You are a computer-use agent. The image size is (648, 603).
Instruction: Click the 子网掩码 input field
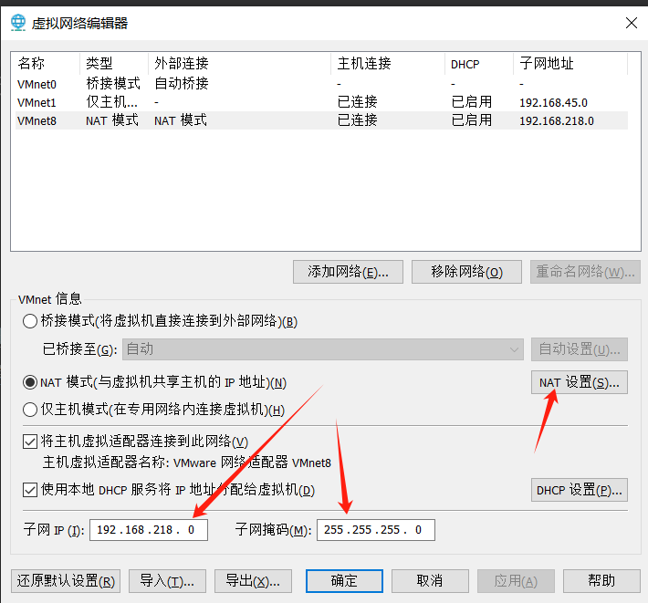pyautogui.click(x=376, y=530)
